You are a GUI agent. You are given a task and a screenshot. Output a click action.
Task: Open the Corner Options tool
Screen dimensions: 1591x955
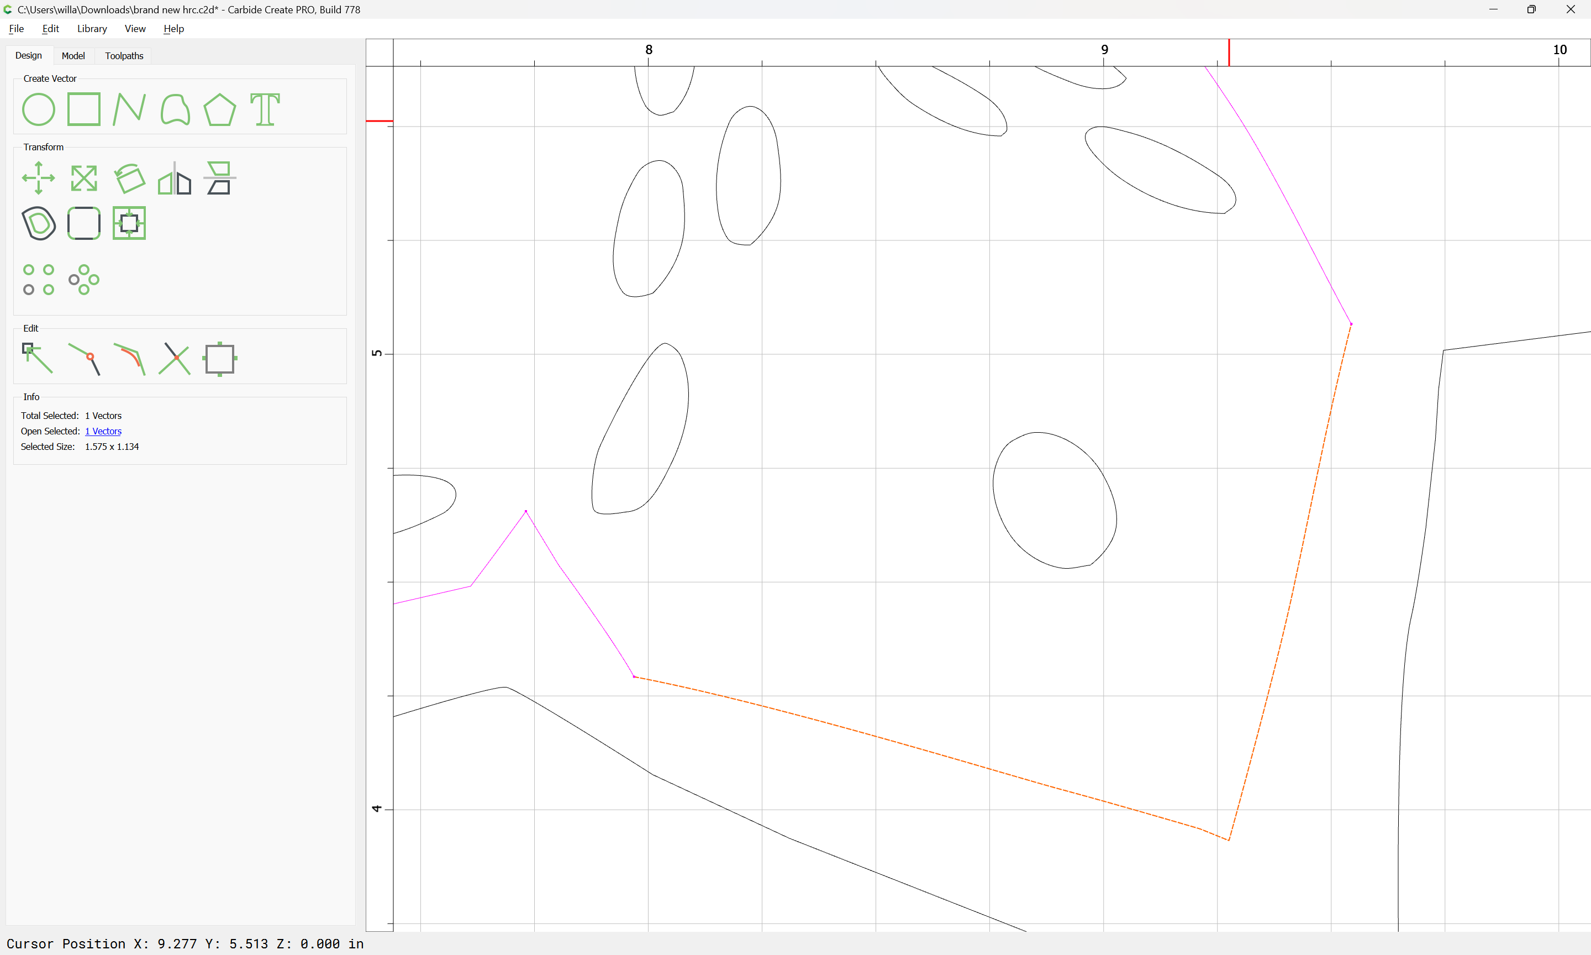point(84,223)
